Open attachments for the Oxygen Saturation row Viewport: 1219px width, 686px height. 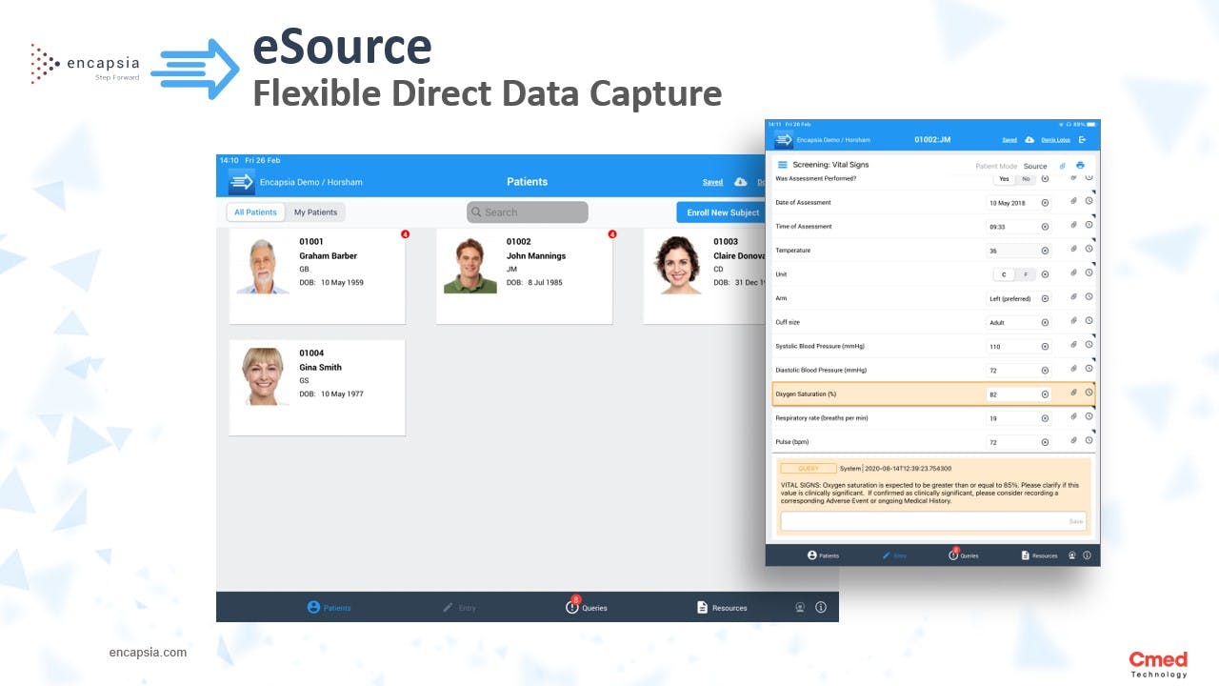tap(1073, 393)
